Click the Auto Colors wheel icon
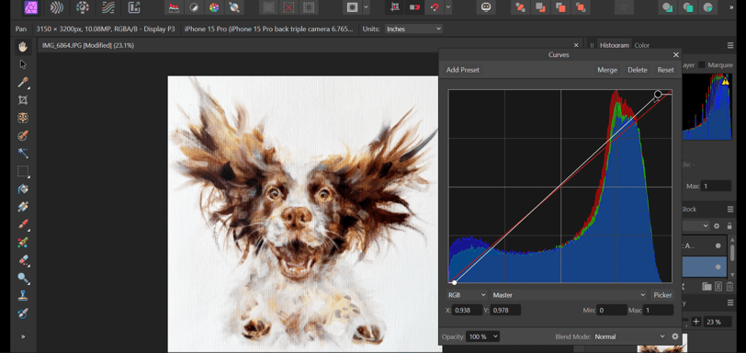 tap(214, 7)
